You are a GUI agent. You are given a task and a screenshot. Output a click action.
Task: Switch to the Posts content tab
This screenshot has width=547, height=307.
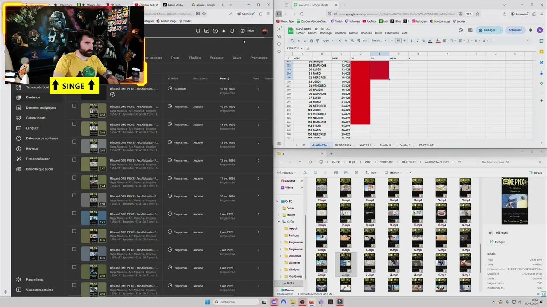175,58
